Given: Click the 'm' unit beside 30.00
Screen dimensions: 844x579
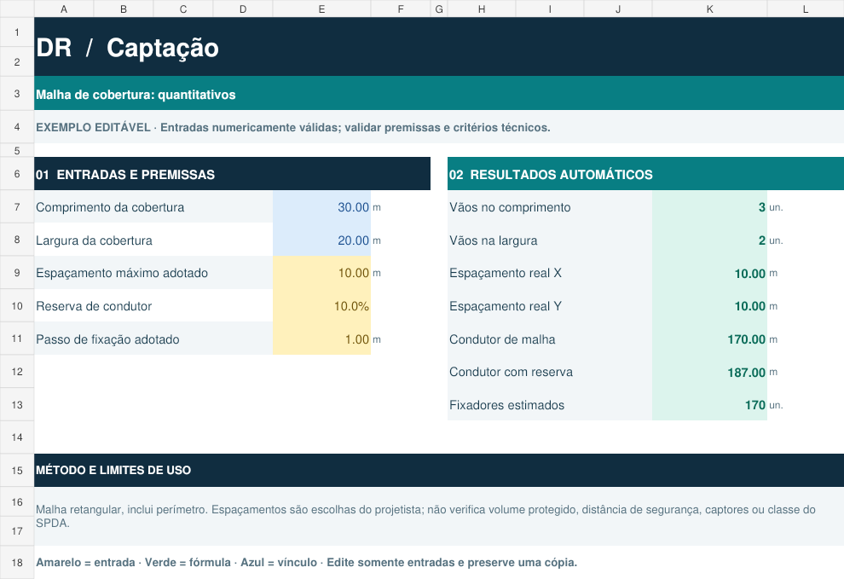Looking at the screenshot, I should [x=377, y=207].
